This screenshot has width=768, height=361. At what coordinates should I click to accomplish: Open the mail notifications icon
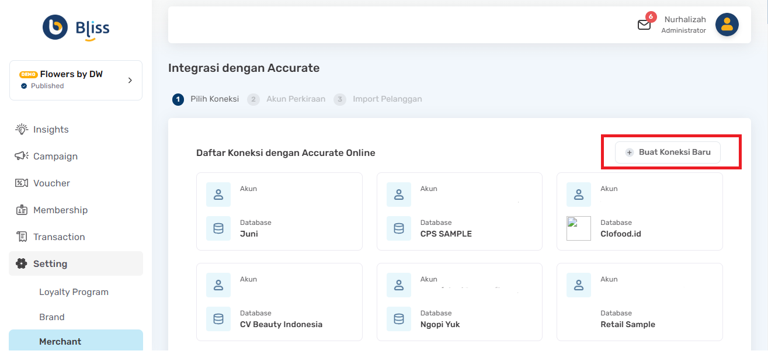(x=644, y=25)
